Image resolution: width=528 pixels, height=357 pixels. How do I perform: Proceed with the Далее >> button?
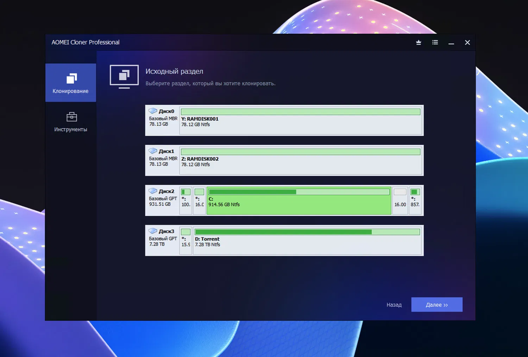tap(437, 305)
